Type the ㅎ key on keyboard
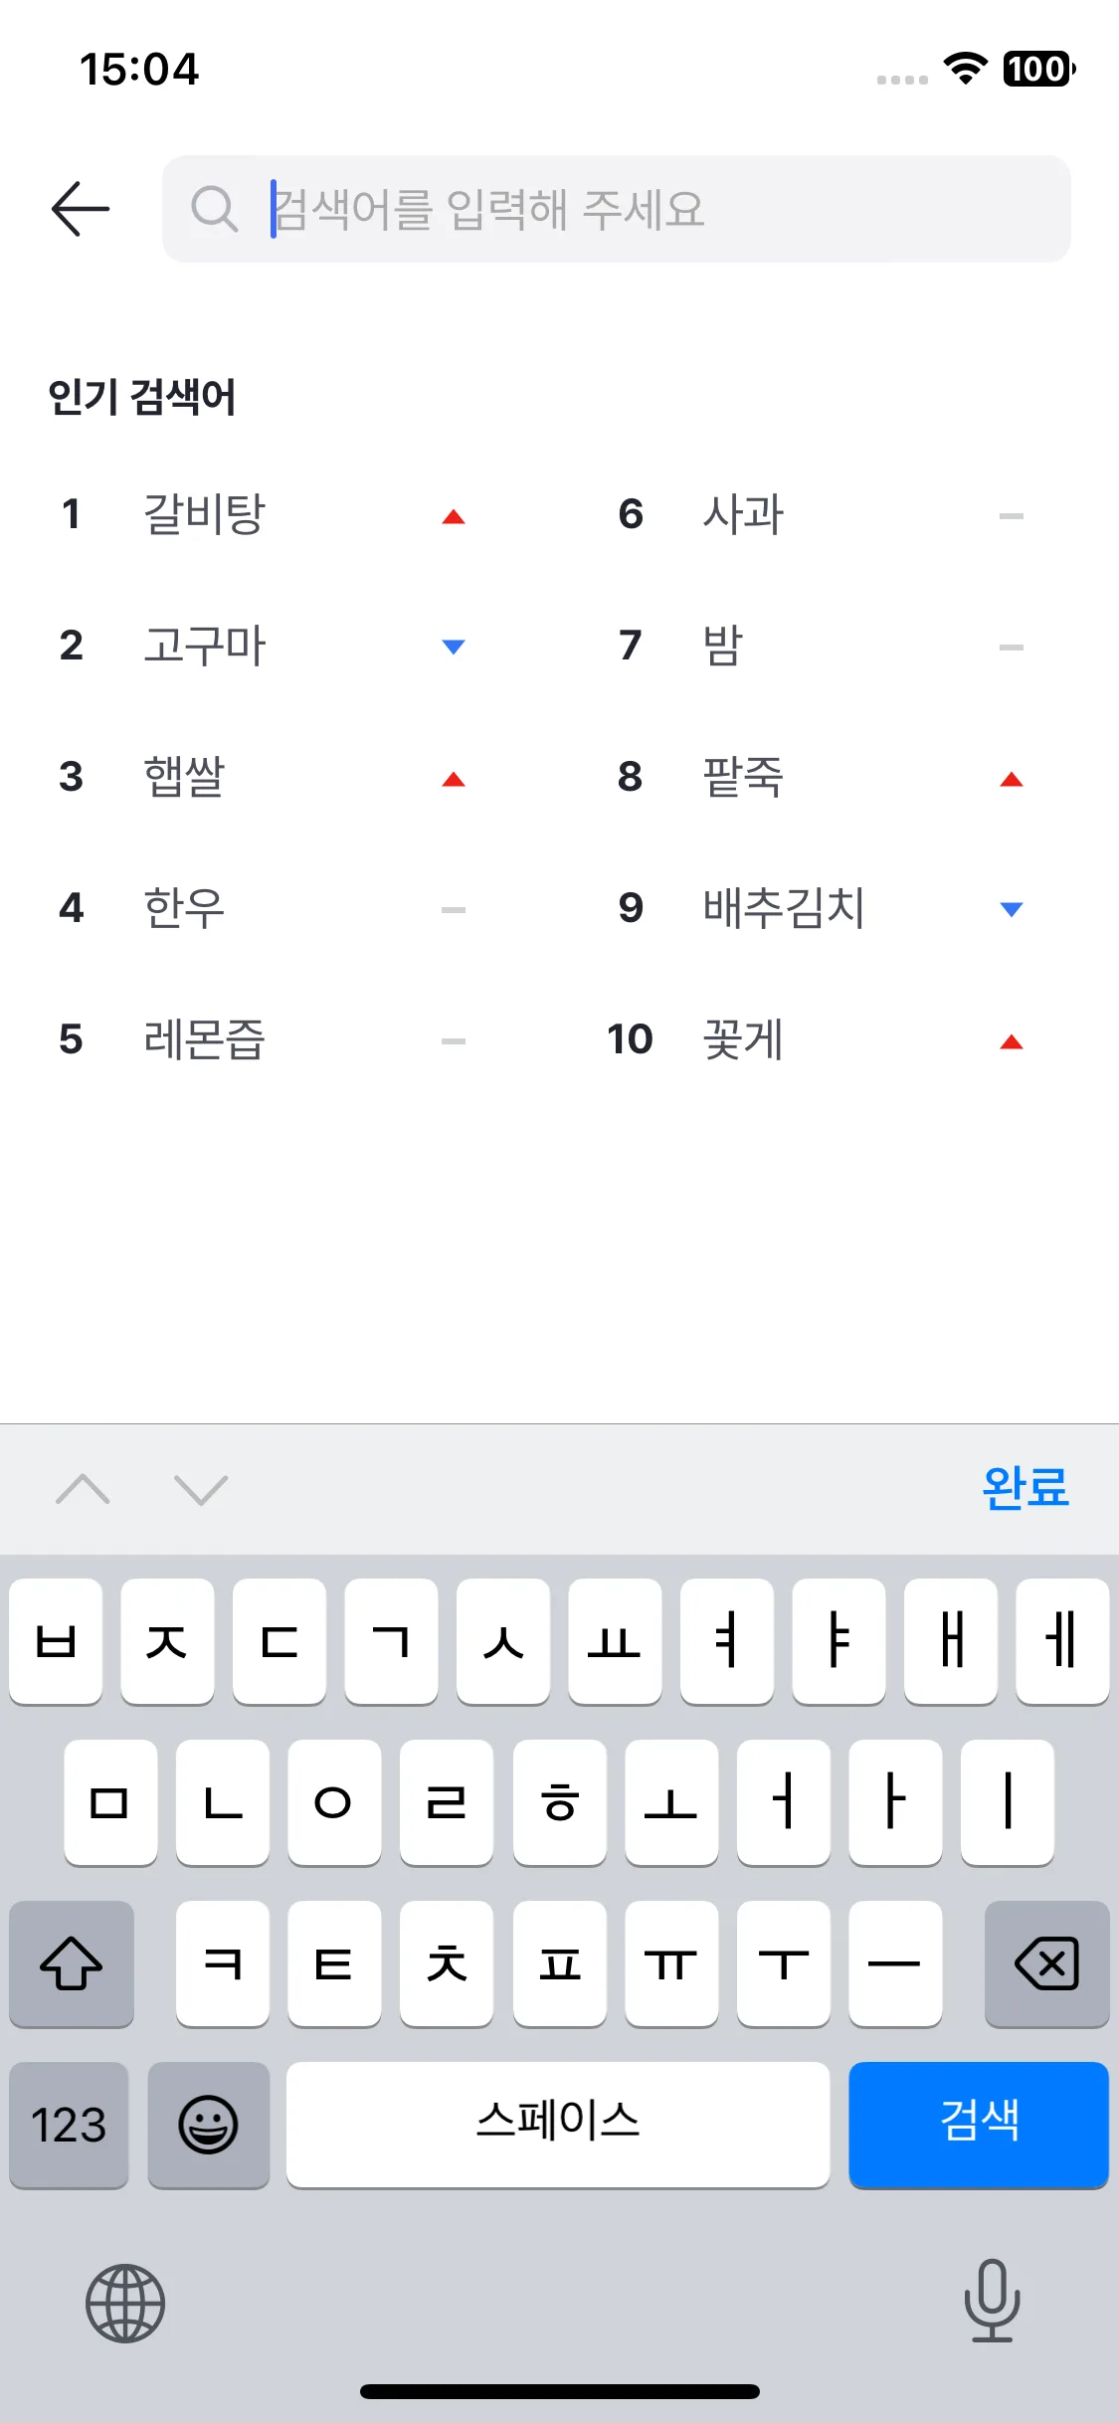Image resolution: width=1119 pixels, height=2423 pixels. coord(560,1802)
